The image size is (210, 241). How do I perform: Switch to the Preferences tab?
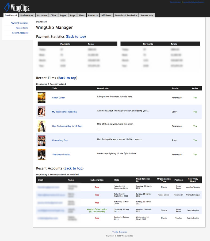[27, 16]
